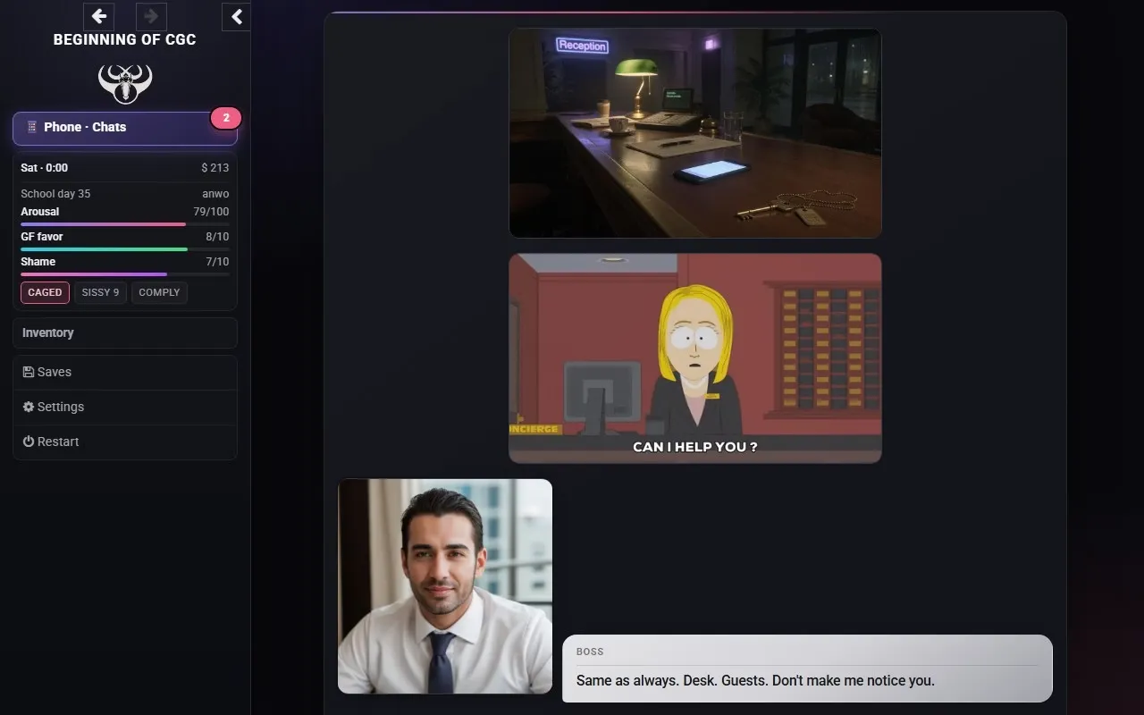
Task: Restart the game from the sidebar
Action: point(125,442)
